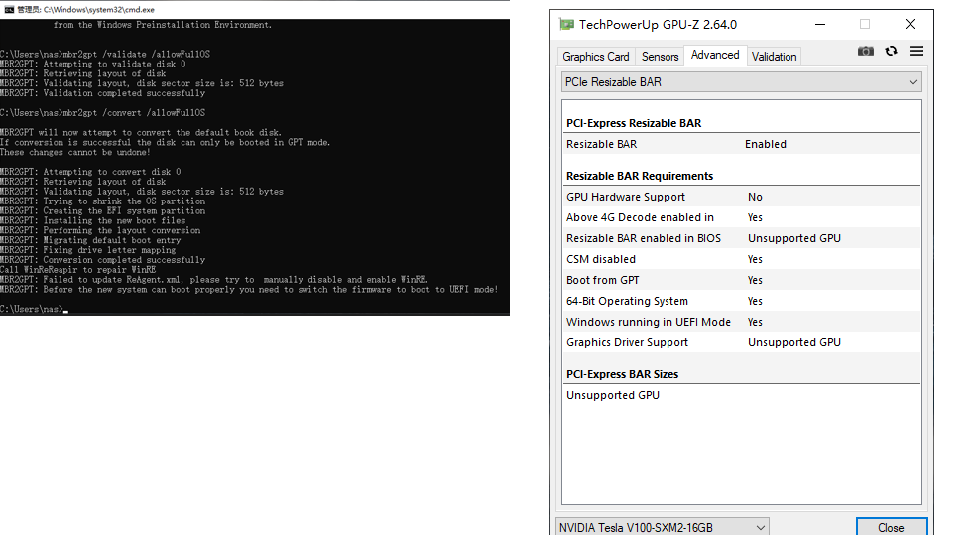971x535 pixels.
Task: Open the PCIe Resizable BAR dropdown
Action: click(x=741, y=82)
